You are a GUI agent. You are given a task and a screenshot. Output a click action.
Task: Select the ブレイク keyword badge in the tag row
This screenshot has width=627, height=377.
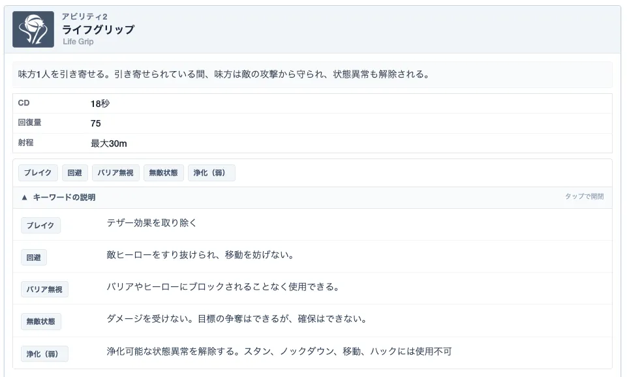point(37,172)
